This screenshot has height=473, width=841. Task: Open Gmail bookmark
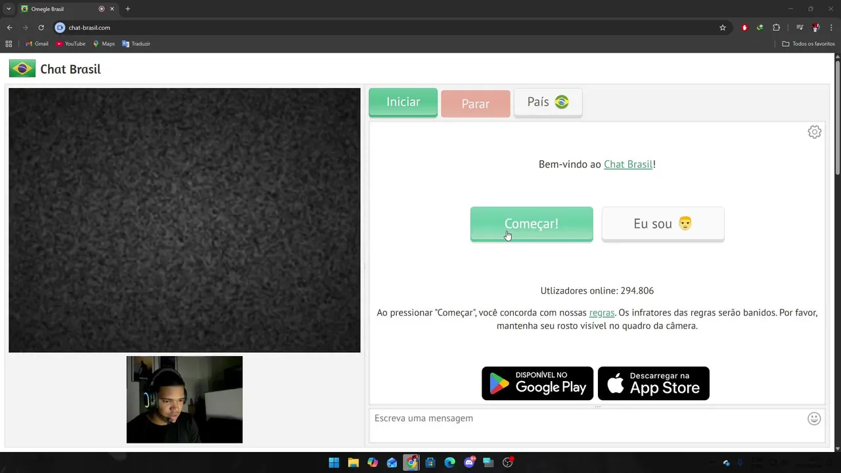(37, 43)
